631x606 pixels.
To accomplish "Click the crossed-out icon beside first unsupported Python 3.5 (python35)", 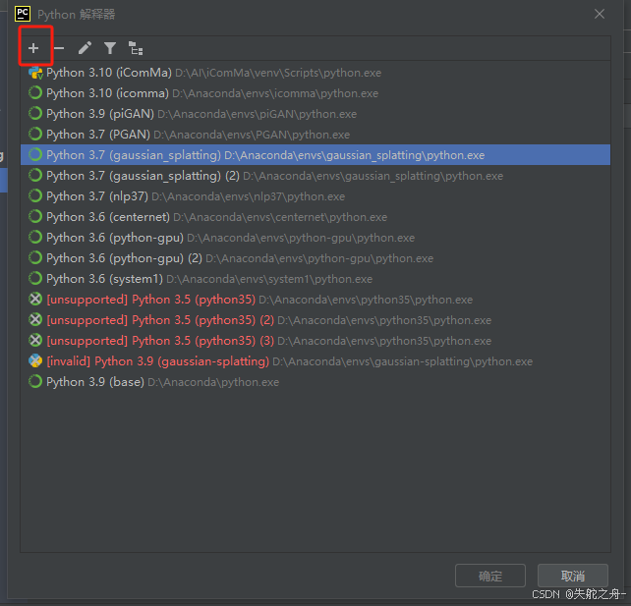I will pos(35,300).
